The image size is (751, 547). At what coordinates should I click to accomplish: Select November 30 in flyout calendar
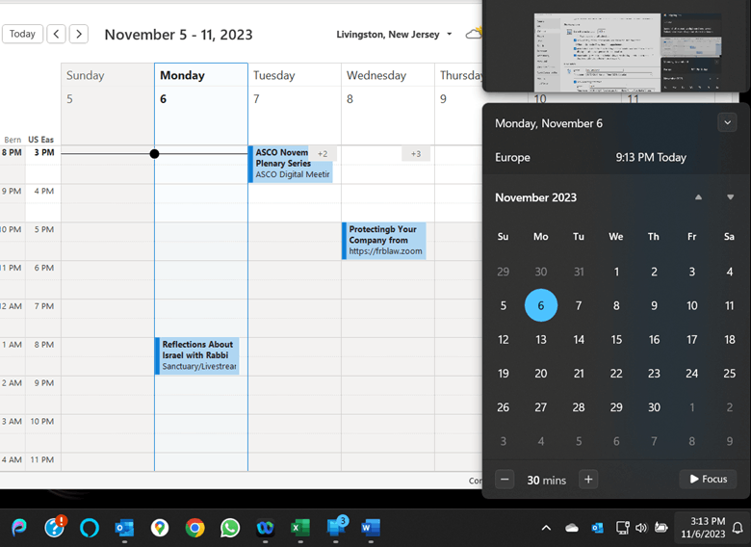[654, 407]
